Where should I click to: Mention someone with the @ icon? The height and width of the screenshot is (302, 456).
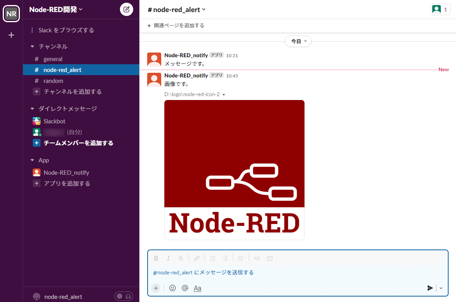pos(185,288)
